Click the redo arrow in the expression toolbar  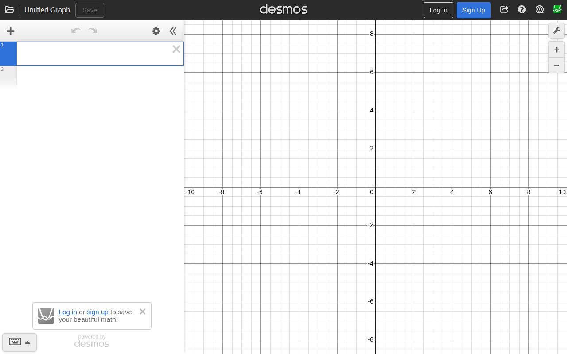pyautogui.click(x=93, y=31)
